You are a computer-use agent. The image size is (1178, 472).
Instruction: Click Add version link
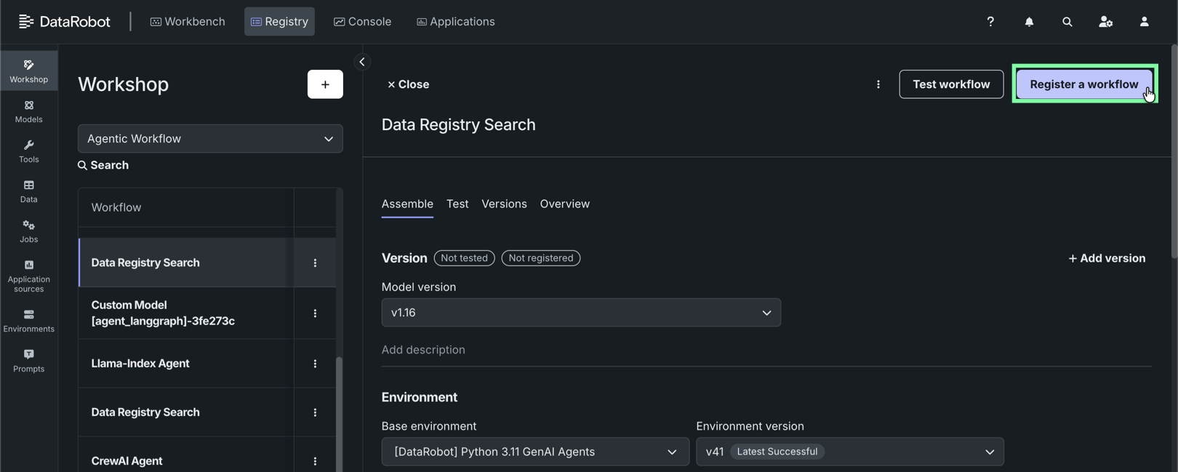coord(1107,258)
